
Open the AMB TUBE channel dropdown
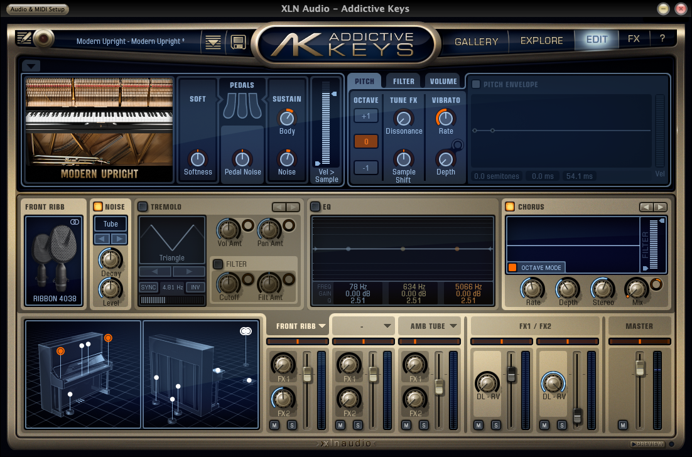point(430,326)
